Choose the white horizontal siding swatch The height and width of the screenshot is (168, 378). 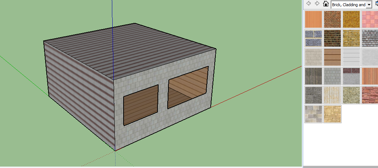coord(351,57)
